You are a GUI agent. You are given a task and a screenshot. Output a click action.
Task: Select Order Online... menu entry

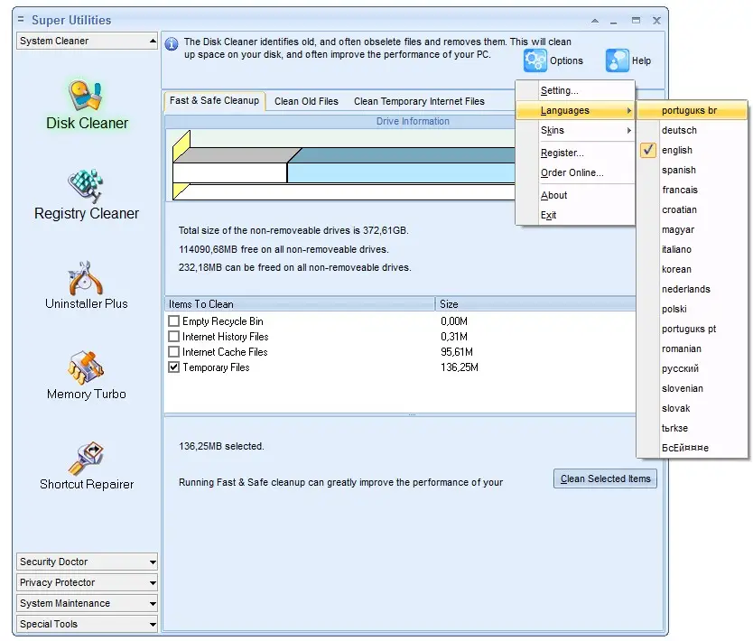pyautogui.click(x=575, y=172)
